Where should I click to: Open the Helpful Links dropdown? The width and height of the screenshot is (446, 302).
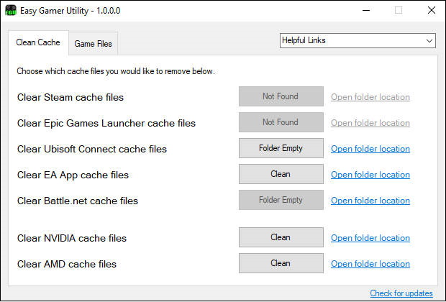pos(358,41)
